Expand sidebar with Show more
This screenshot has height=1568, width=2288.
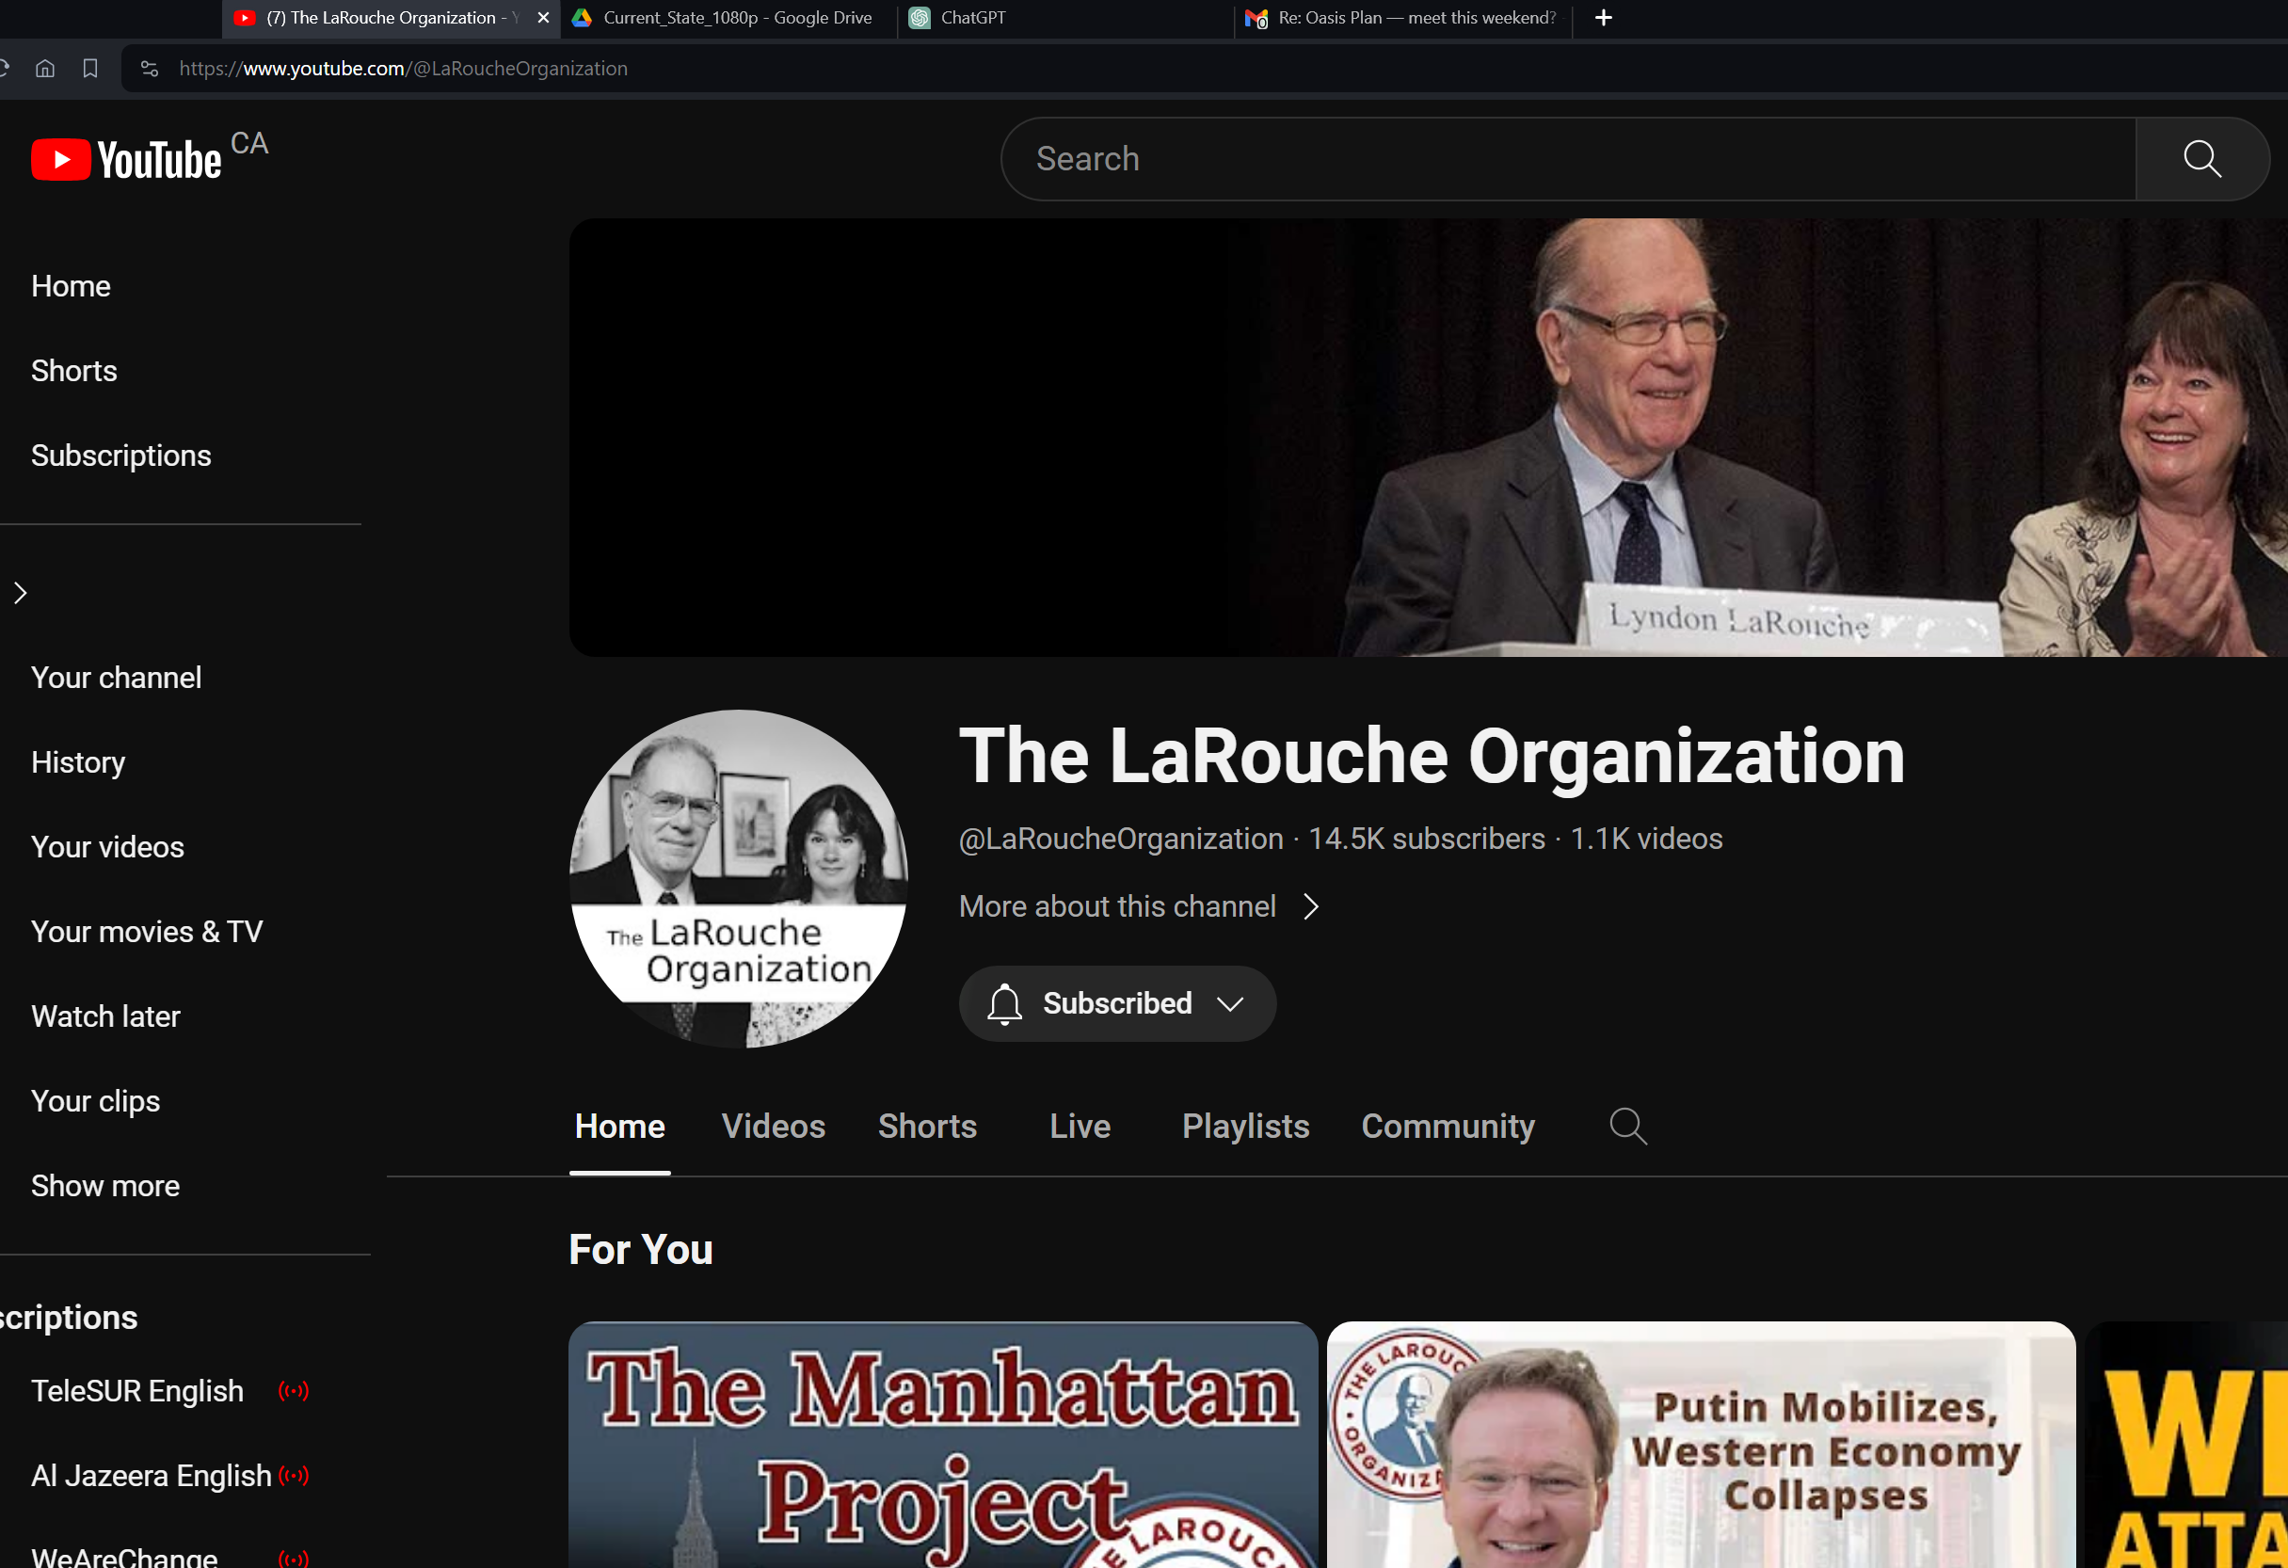tap(105, 1186)
